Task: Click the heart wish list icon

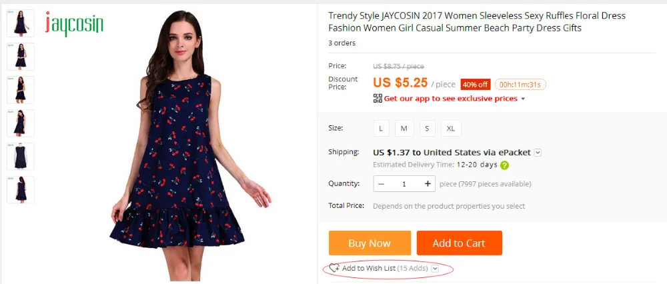Action: [x=334, y=268]
